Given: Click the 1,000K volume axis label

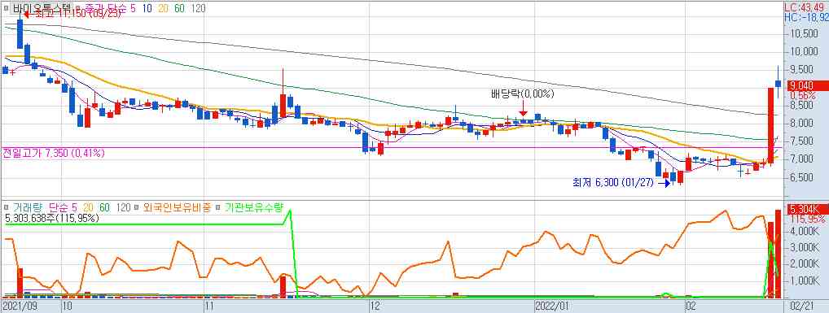Looking at the screenshot, I should click(804, 281).
